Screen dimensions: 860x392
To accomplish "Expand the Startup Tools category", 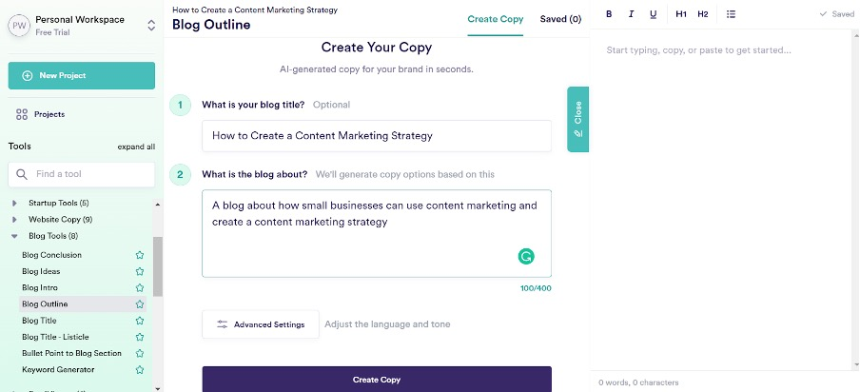I will pyautogui.click(x=14, y=204).
